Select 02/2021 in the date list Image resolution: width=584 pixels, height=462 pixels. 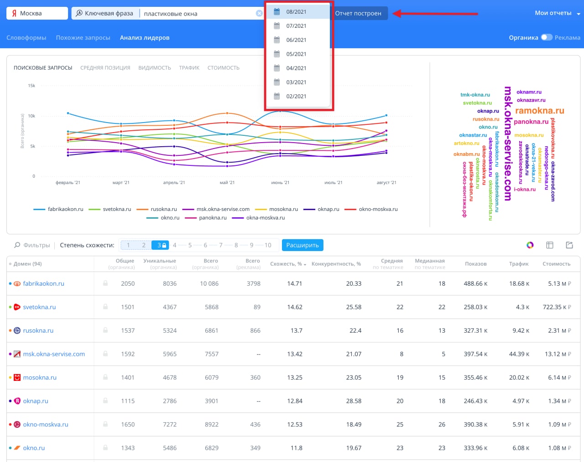point(298,97)
